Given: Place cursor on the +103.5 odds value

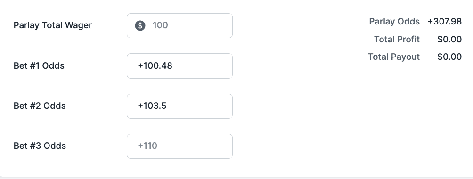Looking at the screenshot, I should (x=152, y=106).
